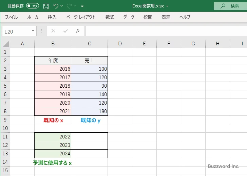Select the cell containing 2023
This screenshot has width=247, height=176.
pyautogui.click(x=53, y=145)
